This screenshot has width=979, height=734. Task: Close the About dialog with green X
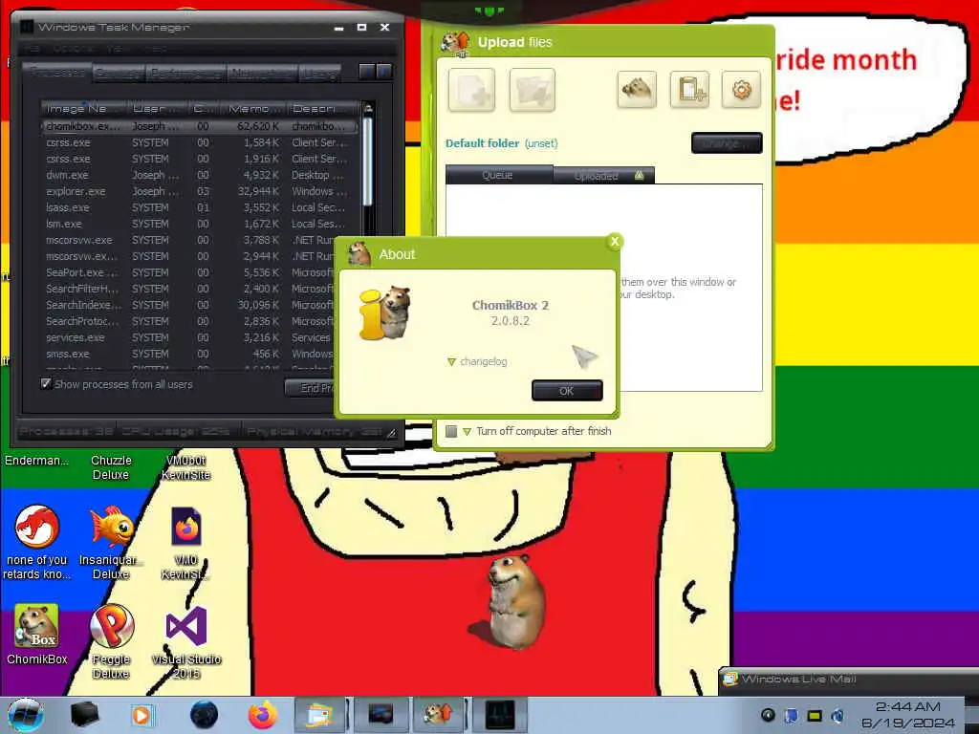pos(615,242)
